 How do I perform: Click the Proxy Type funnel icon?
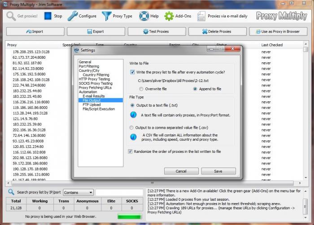coord(106,16)
